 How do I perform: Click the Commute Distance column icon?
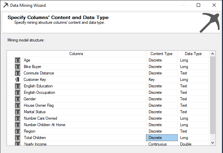tap(18, 73)
